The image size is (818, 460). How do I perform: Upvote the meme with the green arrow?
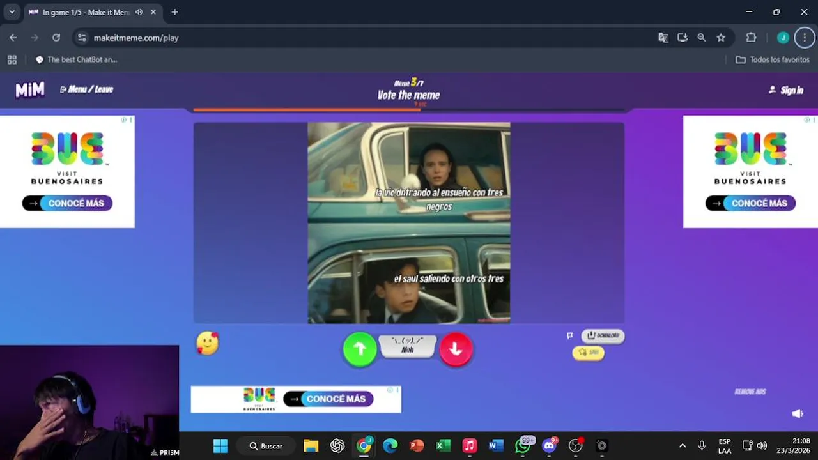coord(360,349)
